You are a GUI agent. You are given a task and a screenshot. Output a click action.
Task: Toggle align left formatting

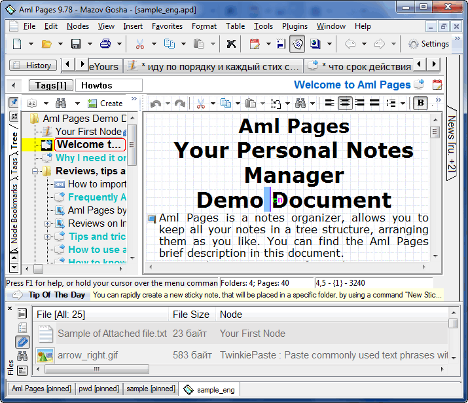pyautogui.click(x=329, y=103)
